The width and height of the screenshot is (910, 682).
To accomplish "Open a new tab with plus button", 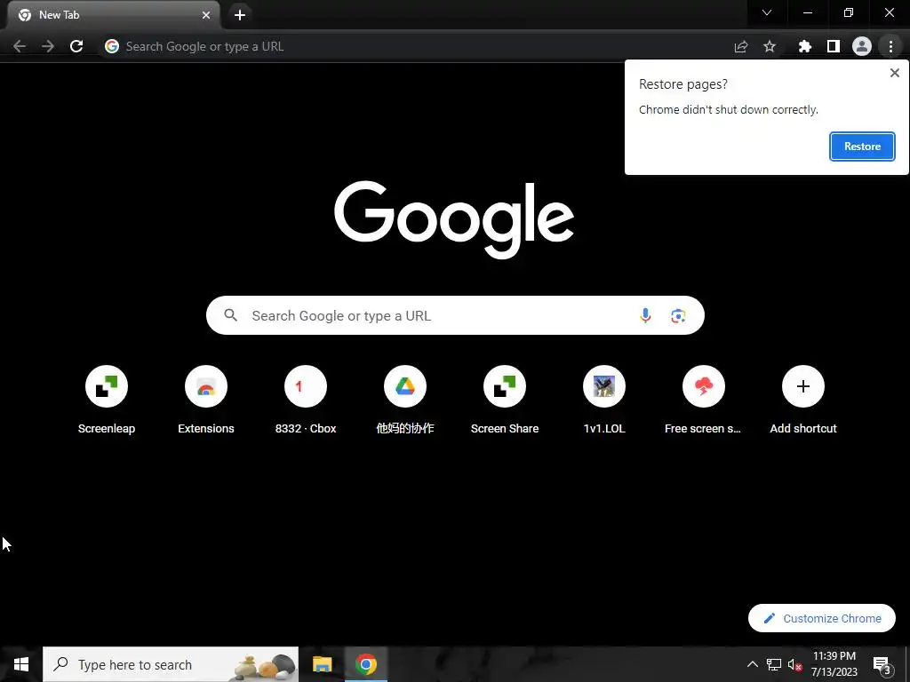I will (x=240, y=15).
